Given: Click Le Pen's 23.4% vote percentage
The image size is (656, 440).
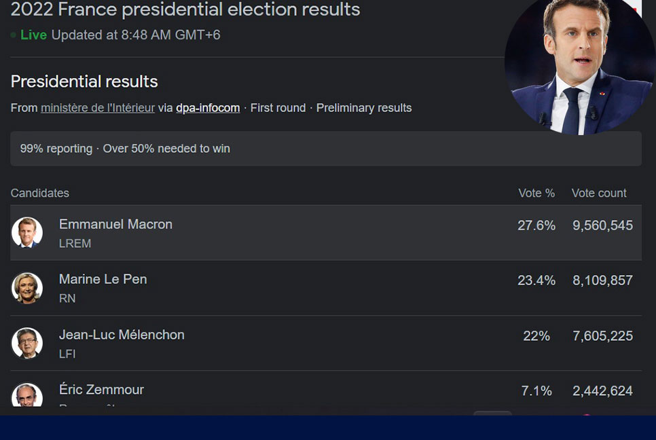Looking at the screenshot, I should tap(536, 280).
